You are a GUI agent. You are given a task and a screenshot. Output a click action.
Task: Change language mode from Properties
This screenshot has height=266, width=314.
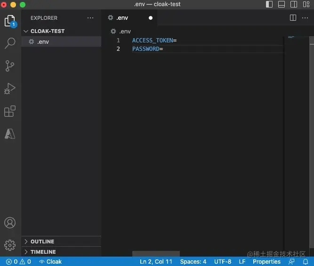266,261
